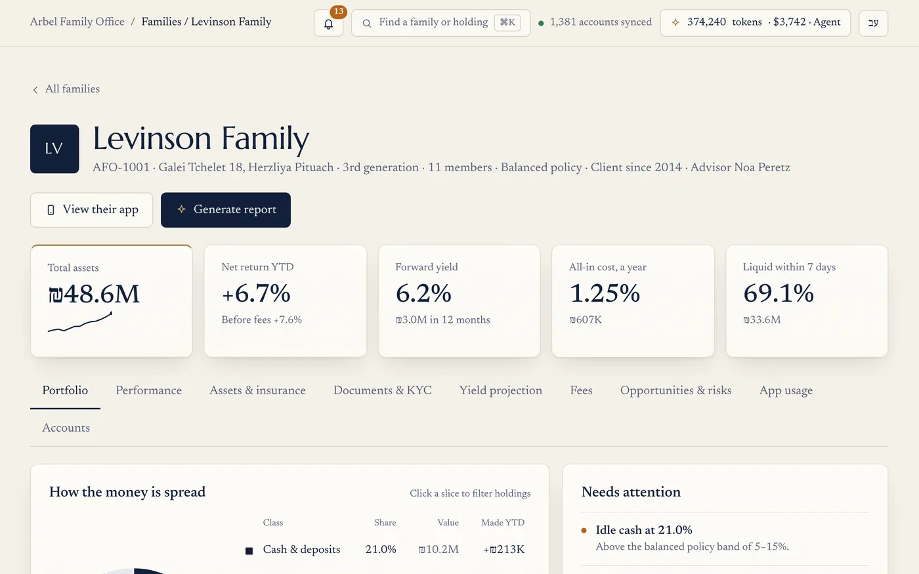Open the Accounts tab
Screen dimensions: 919x574
(66, 428)
